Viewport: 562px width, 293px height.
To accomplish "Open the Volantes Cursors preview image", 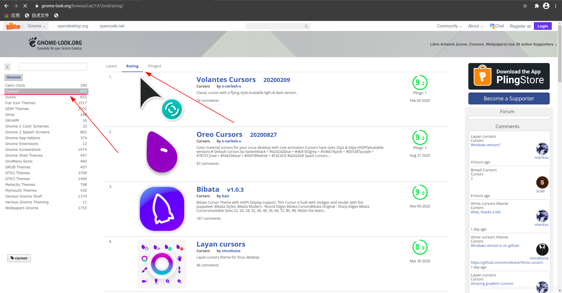I will (x=162, y=99).
